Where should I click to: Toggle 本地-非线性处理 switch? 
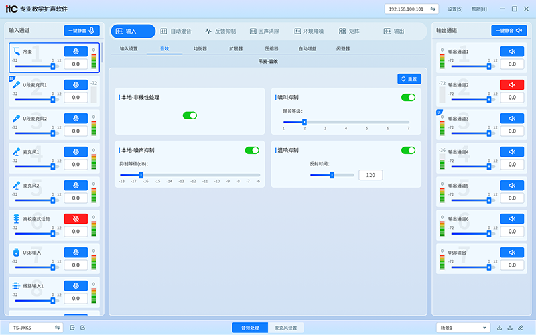pos(190,115)
